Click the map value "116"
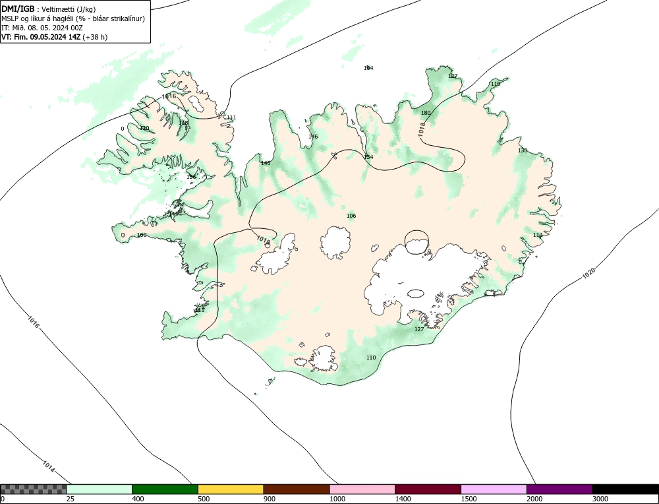This screenshot has height=504, width=659. [x=538, y=235]
